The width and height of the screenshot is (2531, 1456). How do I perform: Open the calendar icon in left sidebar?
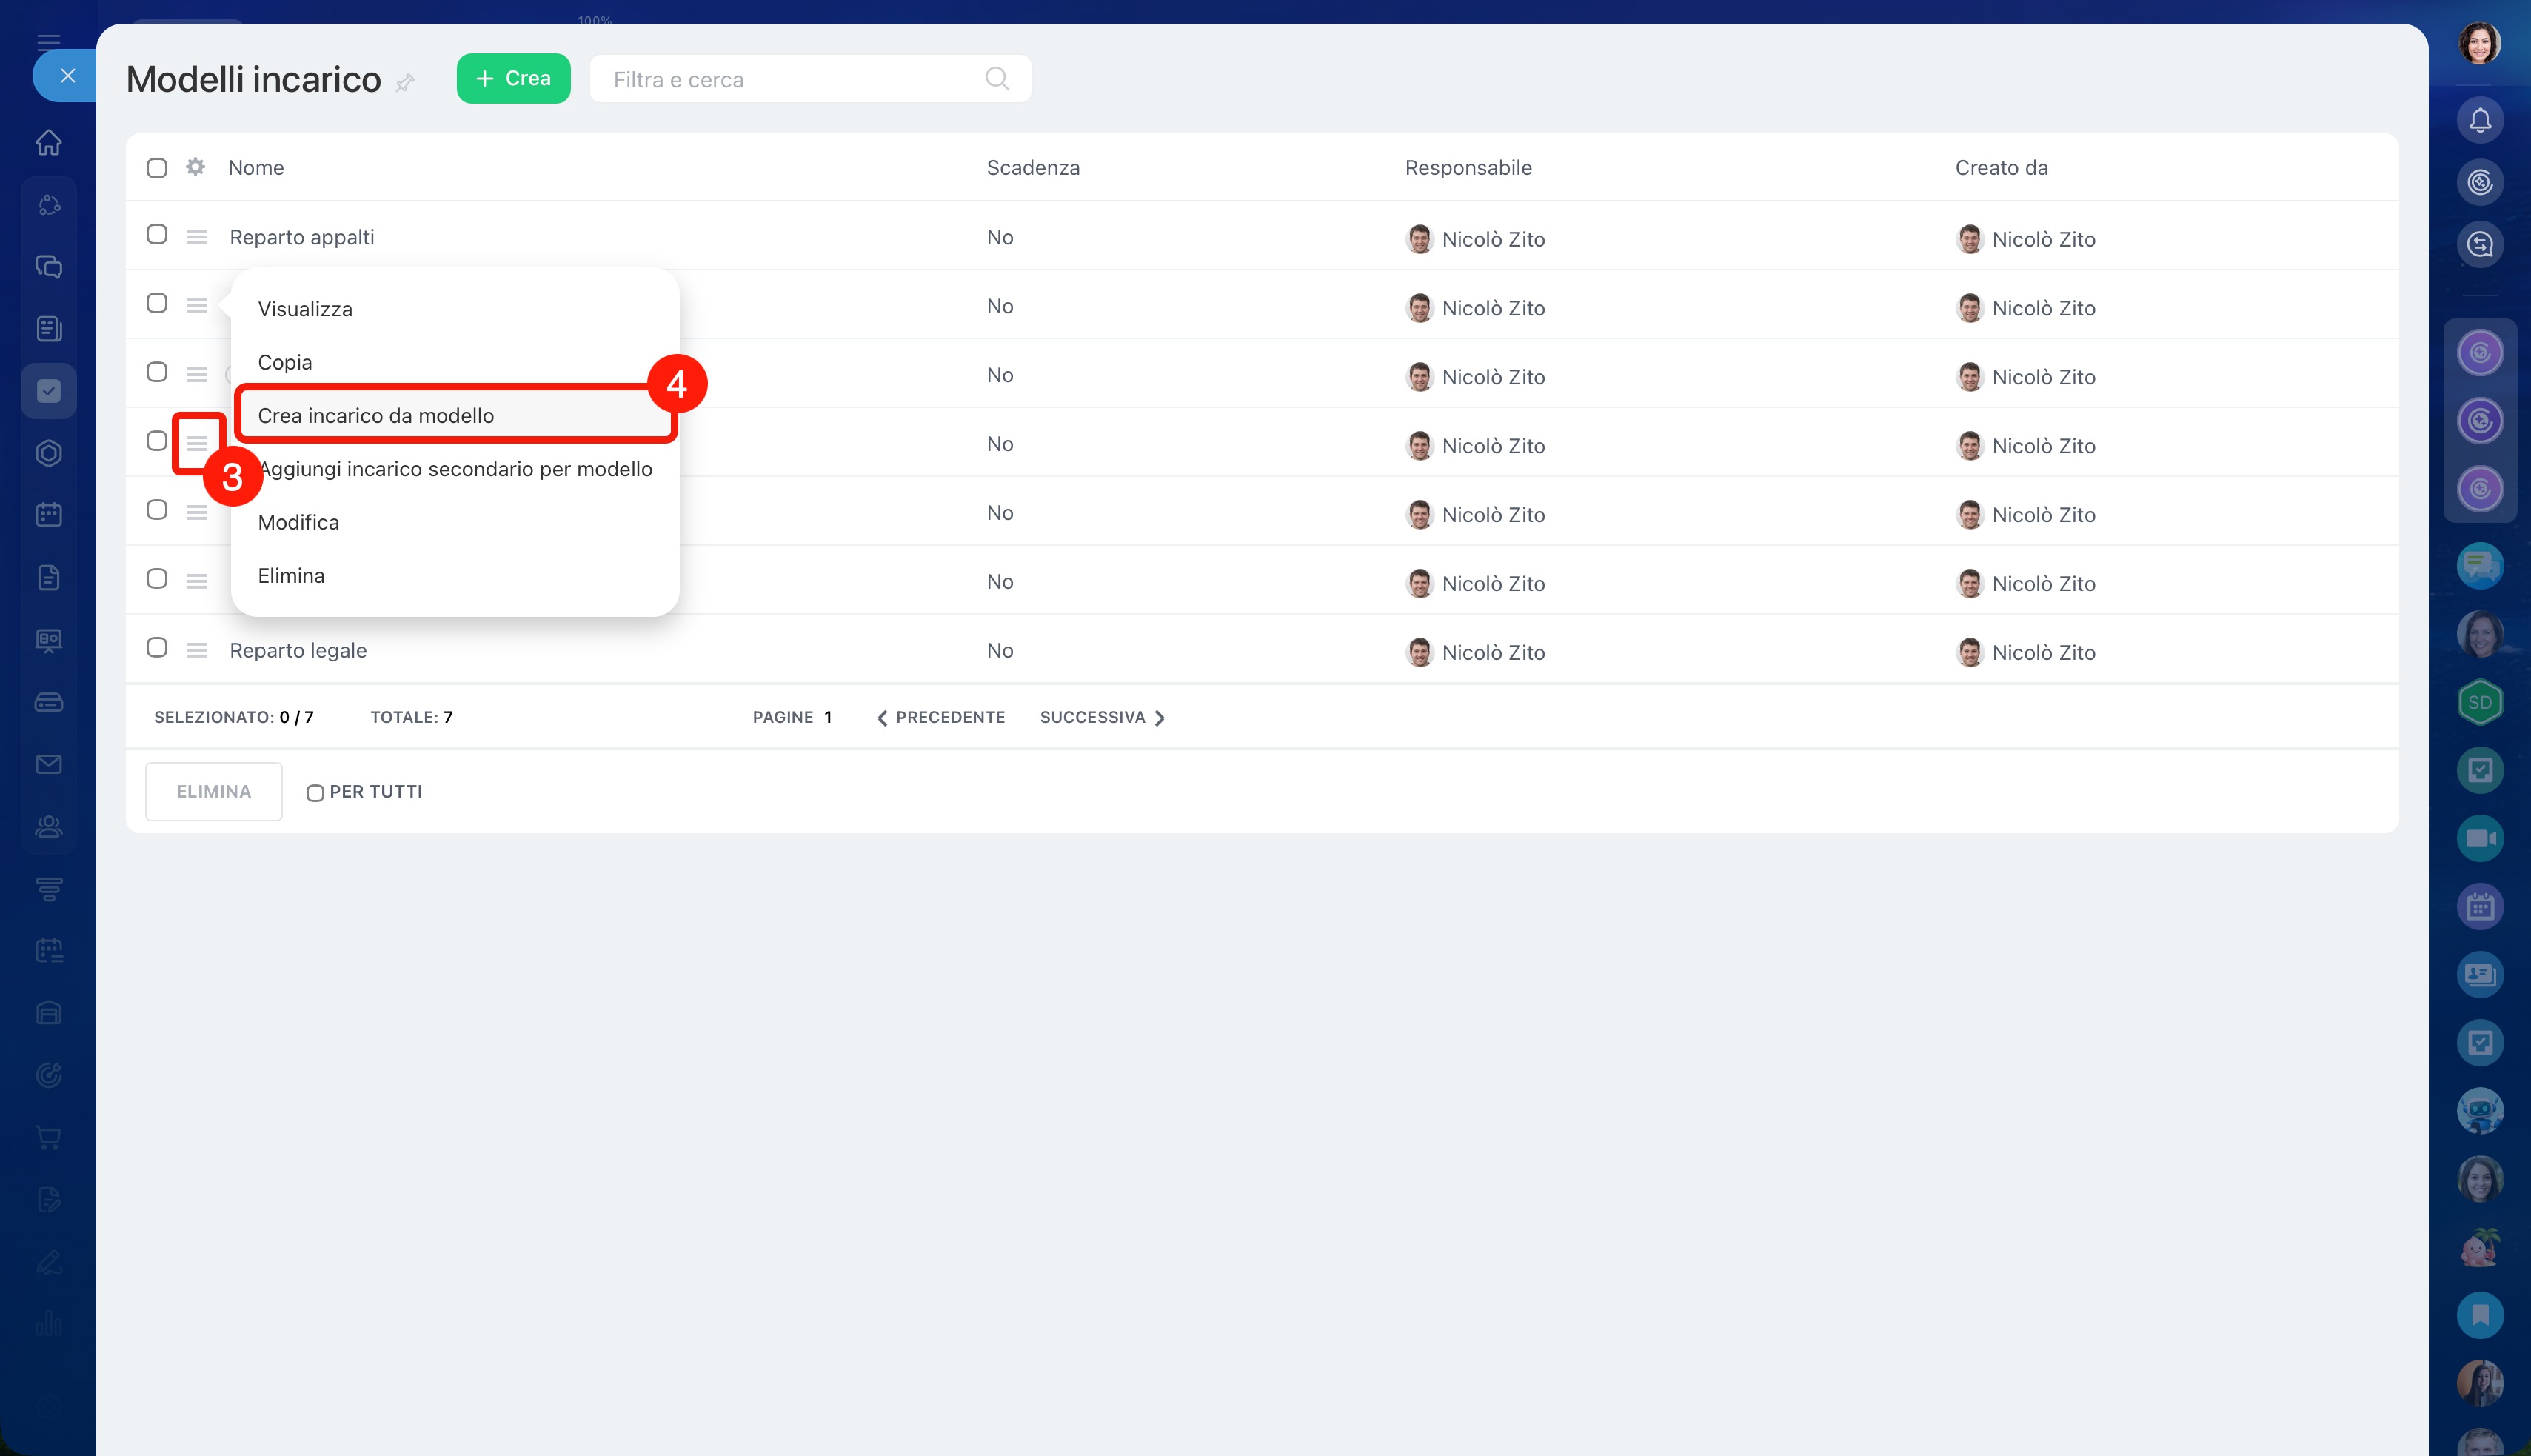[49, 515]
